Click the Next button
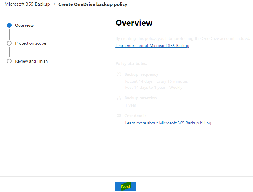The image size is (253, 192). coord(126,186)
